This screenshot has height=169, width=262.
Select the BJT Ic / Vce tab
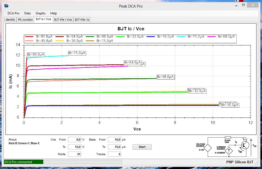point(43,19)
